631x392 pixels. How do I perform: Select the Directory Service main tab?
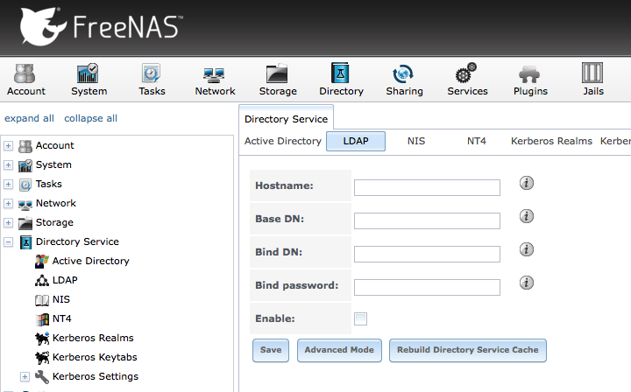pyautogui.click(x=286, y=119)
